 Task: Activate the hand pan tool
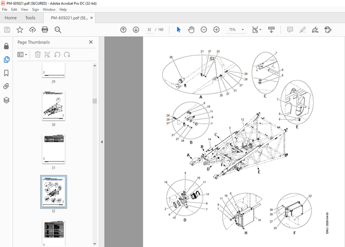pyautogui.click(x=191, y=29)
